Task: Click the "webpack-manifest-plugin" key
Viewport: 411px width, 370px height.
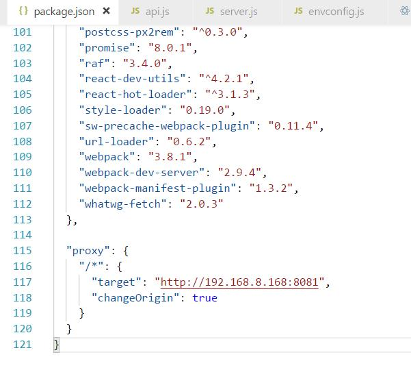Action: coord(157,188)
